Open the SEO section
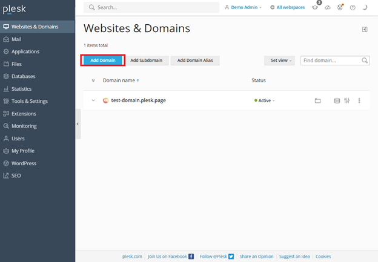Screen dimensions: 378x262 [x=38, y=175]
